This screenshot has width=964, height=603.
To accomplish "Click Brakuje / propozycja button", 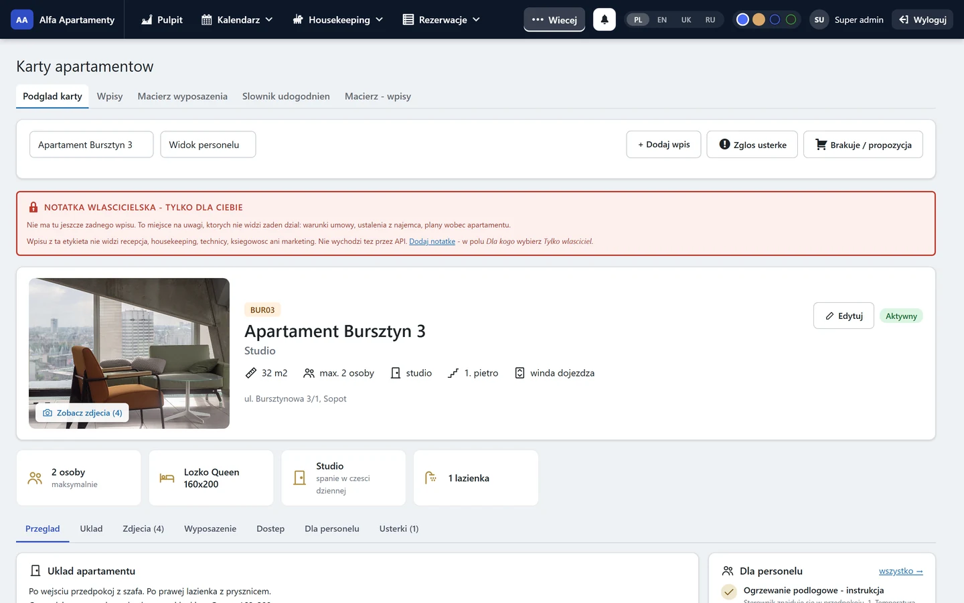I will tap(863, 145).
